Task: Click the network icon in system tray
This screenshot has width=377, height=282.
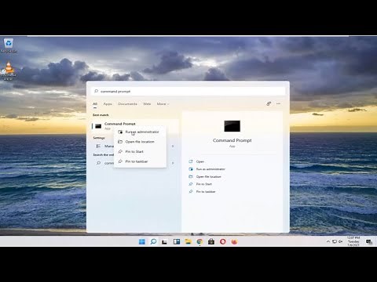Action: (x=335, y=241)
